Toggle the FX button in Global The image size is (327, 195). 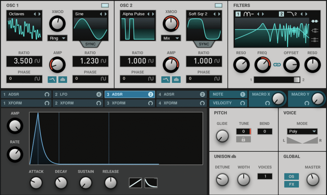coord(292,184)
